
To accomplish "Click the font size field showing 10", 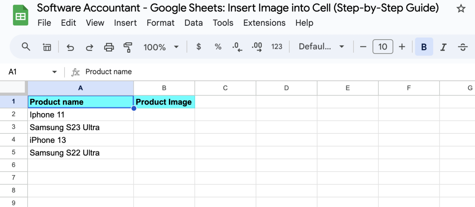I will 383,47.
